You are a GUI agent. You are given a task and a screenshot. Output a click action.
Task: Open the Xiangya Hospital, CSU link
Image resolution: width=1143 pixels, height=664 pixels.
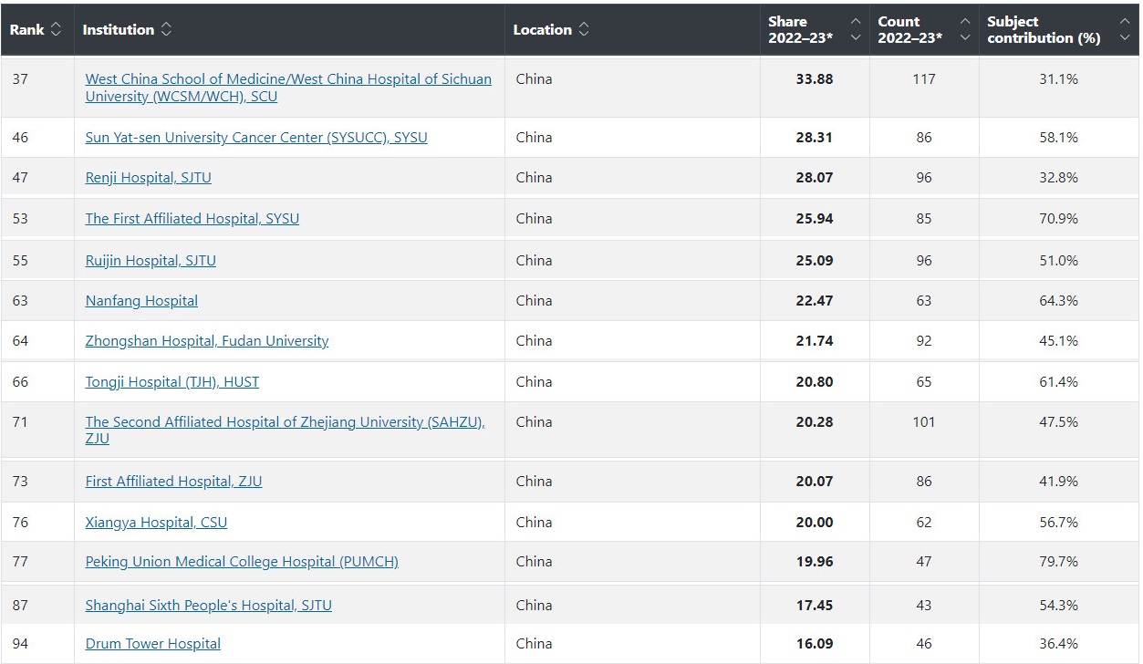156,523
